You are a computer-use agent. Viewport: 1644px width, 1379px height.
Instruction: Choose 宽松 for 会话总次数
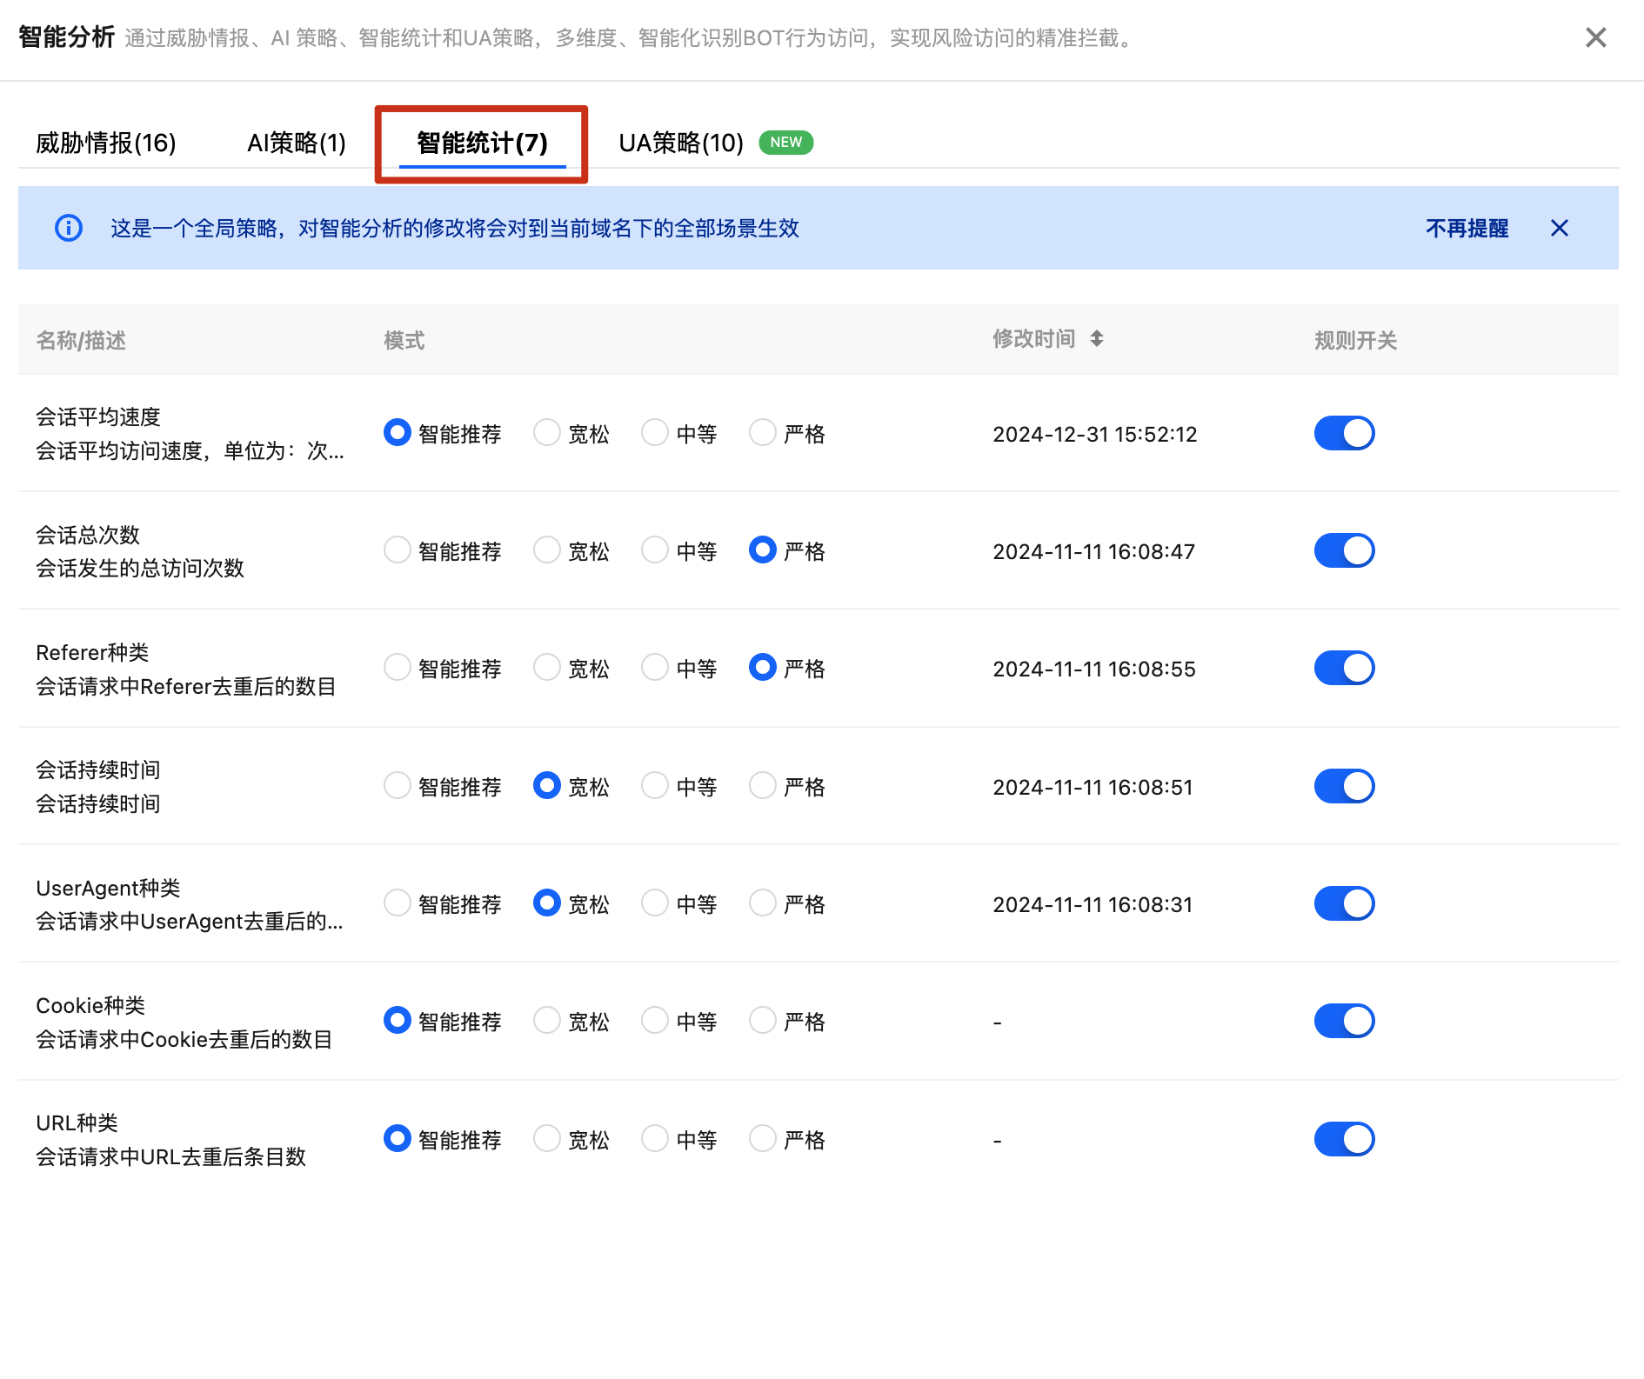[547, 550]
